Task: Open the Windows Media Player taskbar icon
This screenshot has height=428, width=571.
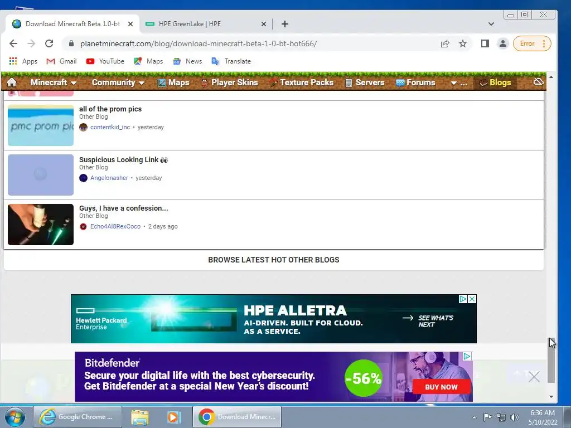Action: pos(174,417)
